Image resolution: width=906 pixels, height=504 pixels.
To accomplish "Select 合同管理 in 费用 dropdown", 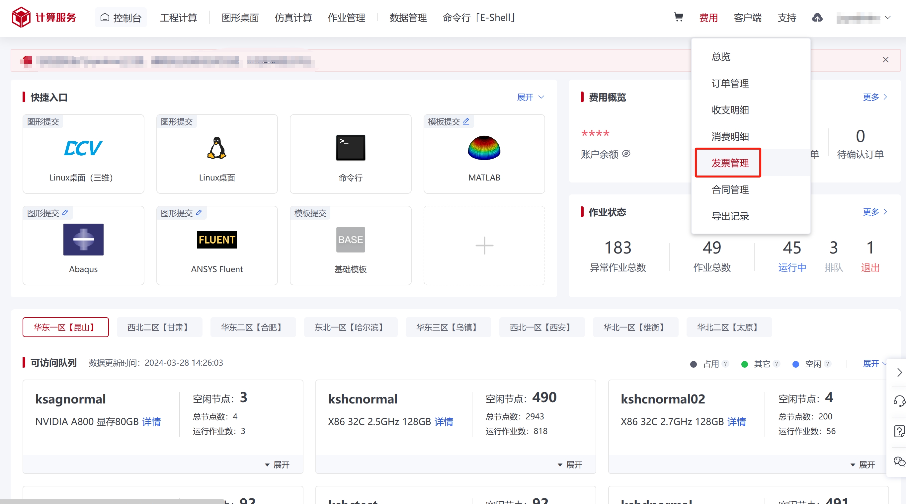I will tap(751, 189).
